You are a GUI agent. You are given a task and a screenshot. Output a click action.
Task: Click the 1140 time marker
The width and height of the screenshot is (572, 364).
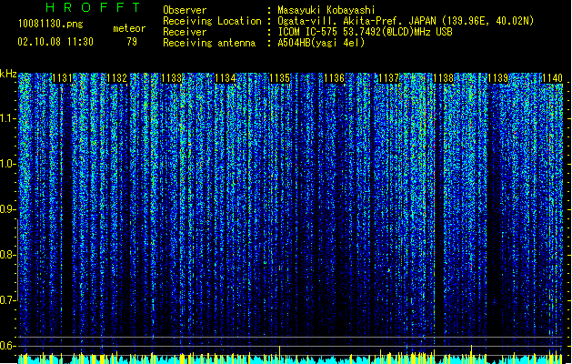(552, 78)
